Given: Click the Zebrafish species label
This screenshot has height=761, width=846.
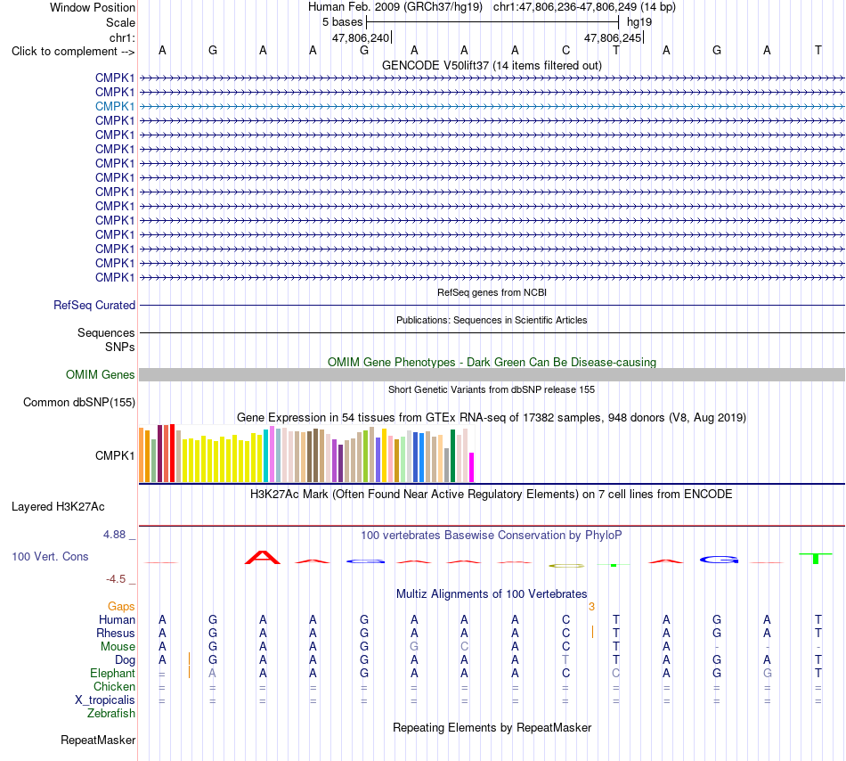Looking at the screenshot, I should point(111,714).
